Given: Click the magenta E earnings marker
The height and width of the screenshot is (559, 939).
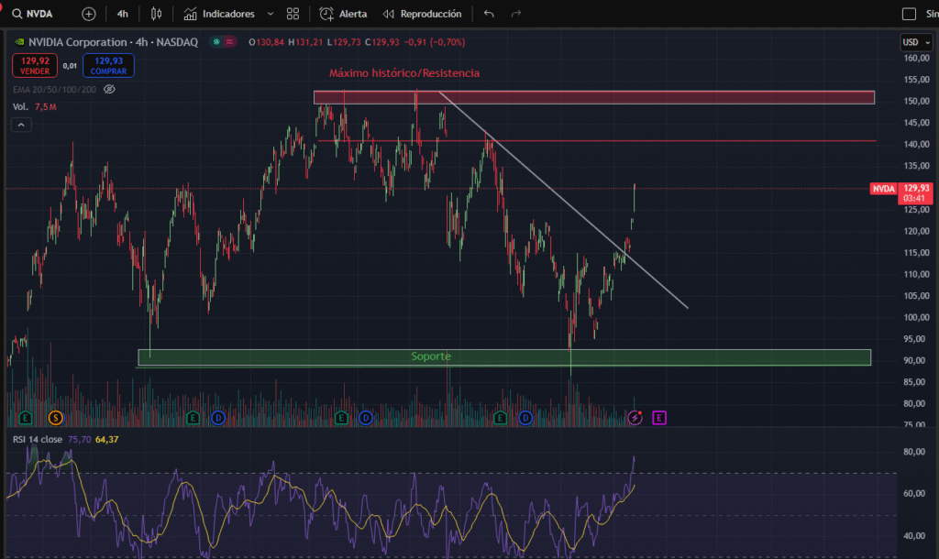Looking at the screenshot, I should 658,418.
